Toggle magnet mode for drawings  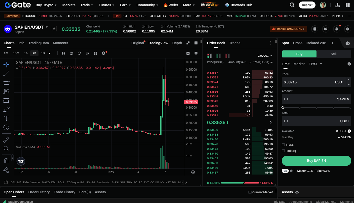tap(6, 161)
